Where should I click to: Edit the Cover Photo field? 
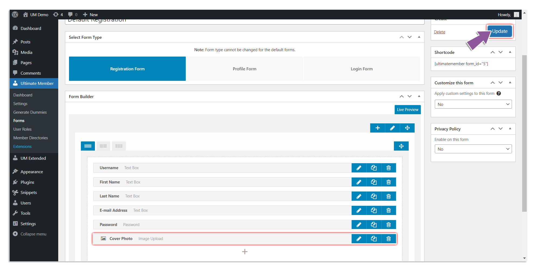(x=359, y=239)
